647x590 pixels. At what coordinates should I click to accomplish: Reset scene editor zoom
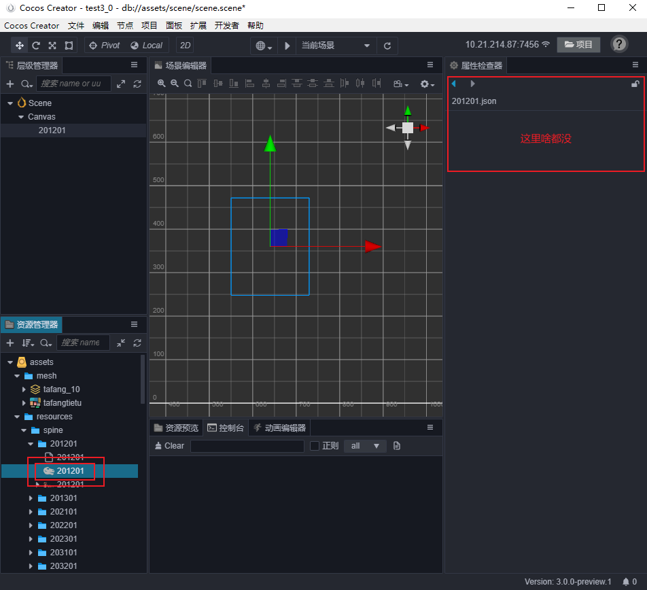pos(188,84)
